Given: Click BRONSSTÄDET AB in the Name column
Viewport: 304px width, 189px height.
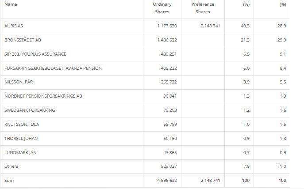Looking at the screenshot, I should pos(23,40).
